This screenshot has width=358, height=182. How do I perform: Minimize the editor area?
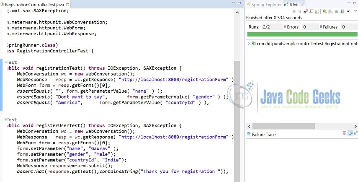click(234, 3)
